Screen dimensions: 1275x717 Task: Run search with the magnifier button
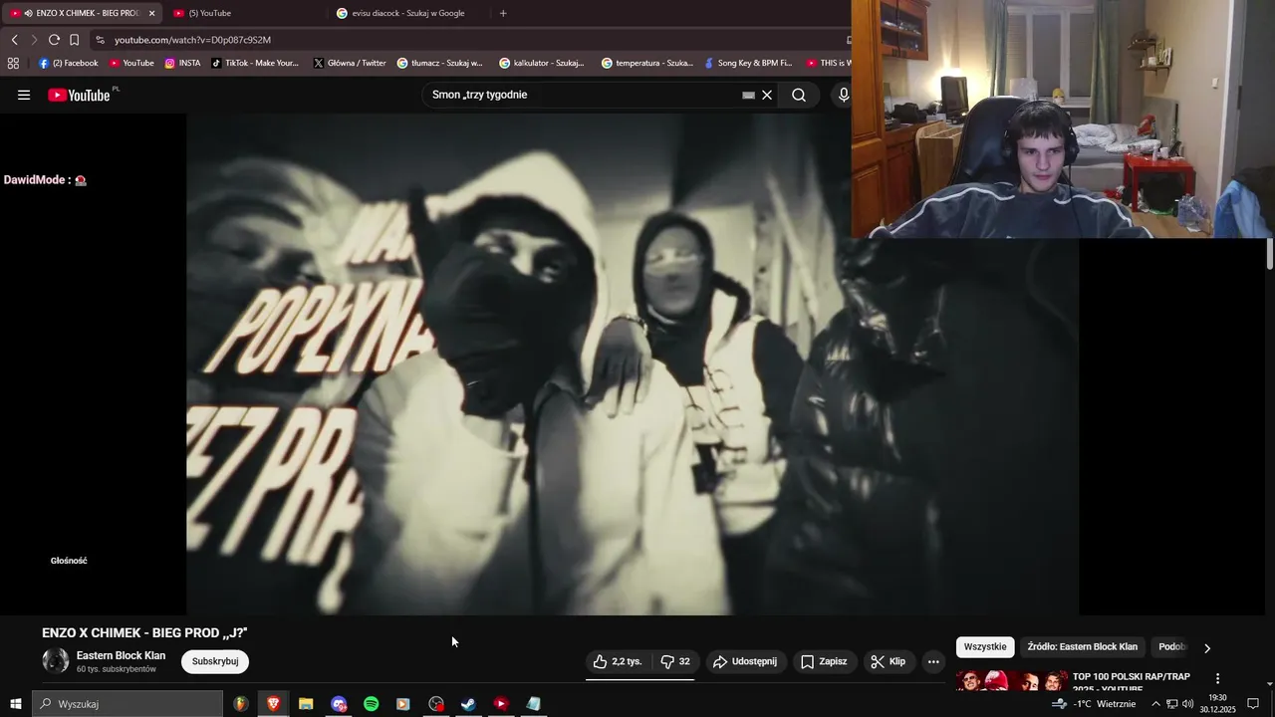point(799,96)
